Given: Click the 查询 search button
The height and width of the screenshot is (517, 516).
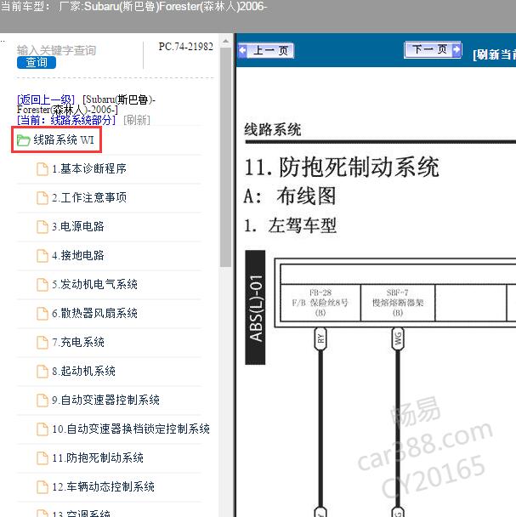Looking at the screenshot, I should 37,62.
